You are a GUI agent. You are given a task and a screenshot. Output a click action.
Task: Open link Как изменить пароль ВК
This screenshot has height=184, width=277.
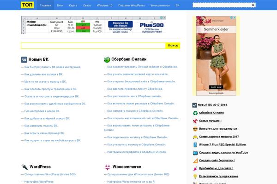click(x=41, y=126)
